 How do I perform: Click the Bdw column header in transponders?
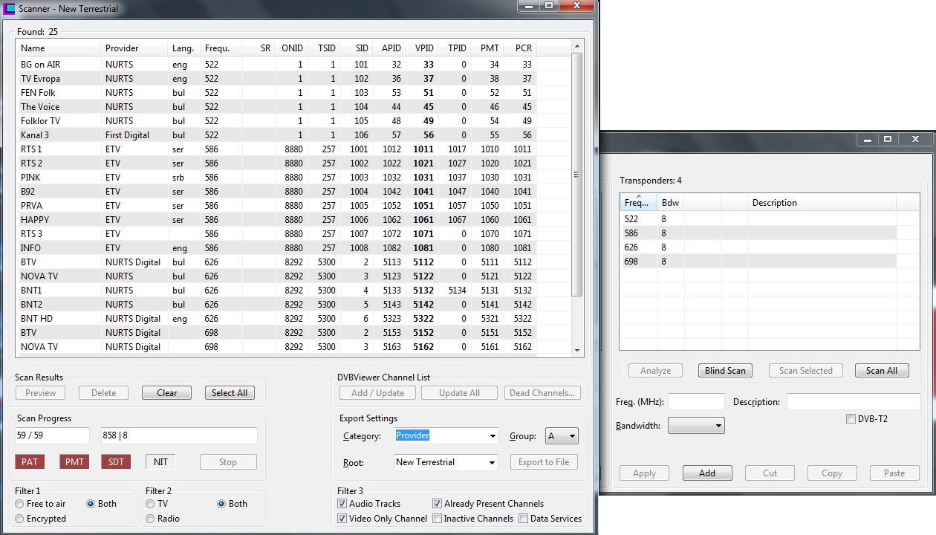click(671, 202)
